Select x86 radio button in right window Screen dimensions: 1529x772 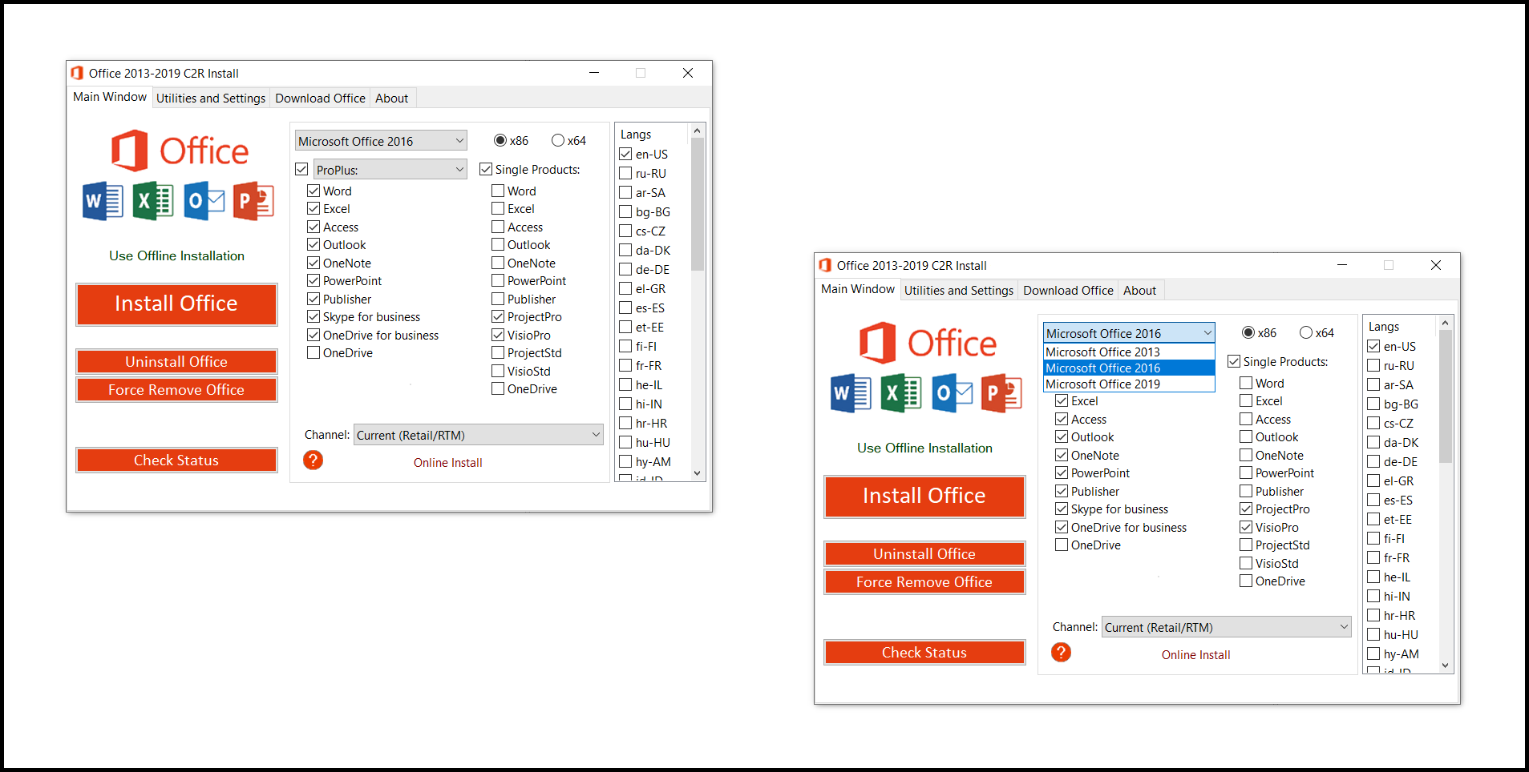[x=1248, y=332]
